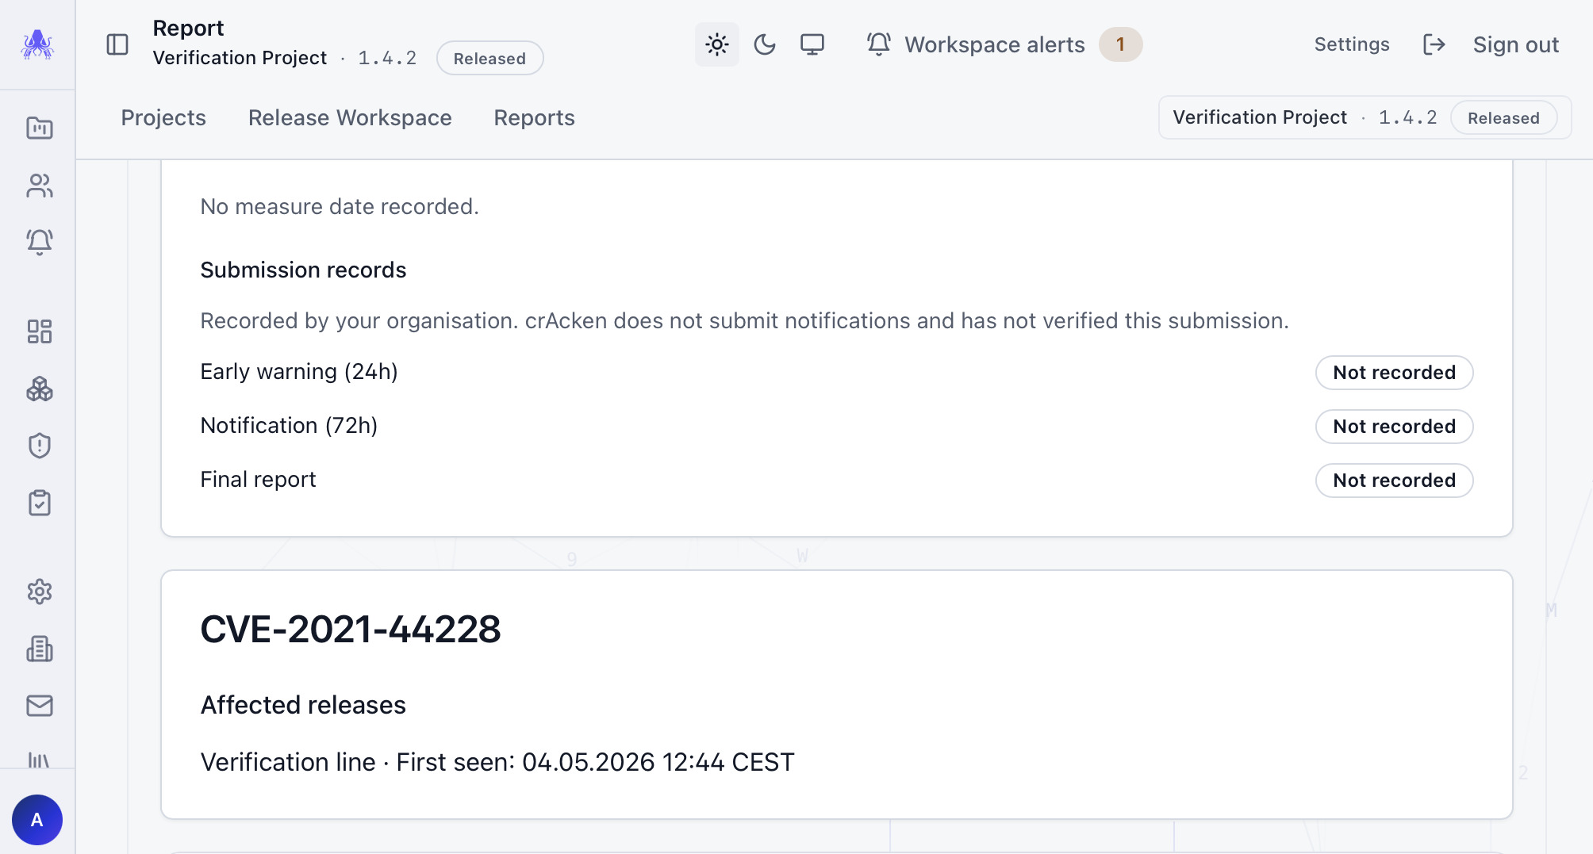Click Affected releases heading
This screenshot has height=854, width=1593.
(303, 705)
